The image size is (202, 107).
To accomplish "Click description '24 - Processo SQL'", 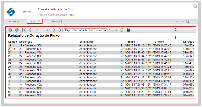I will coord(31,63).
